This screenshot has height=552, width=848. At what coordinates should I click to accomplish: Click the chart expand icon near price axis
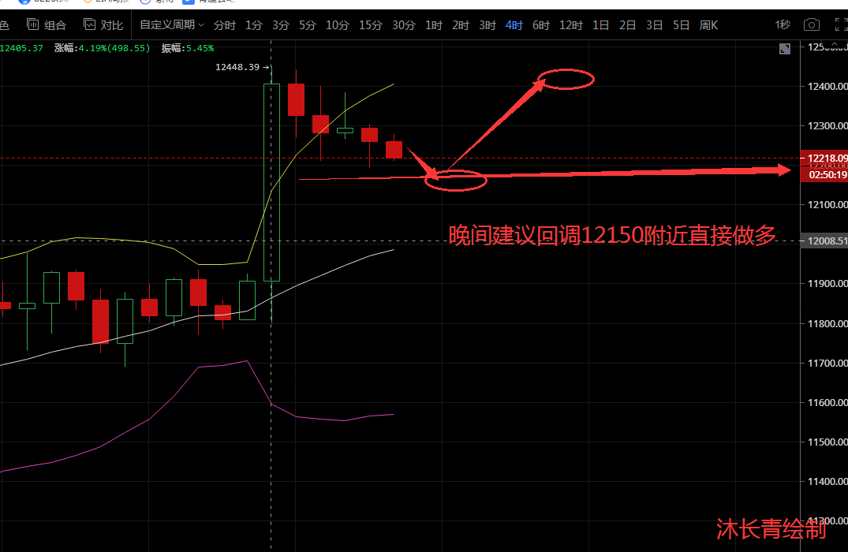pyautogui.click(x=785, y=49)
